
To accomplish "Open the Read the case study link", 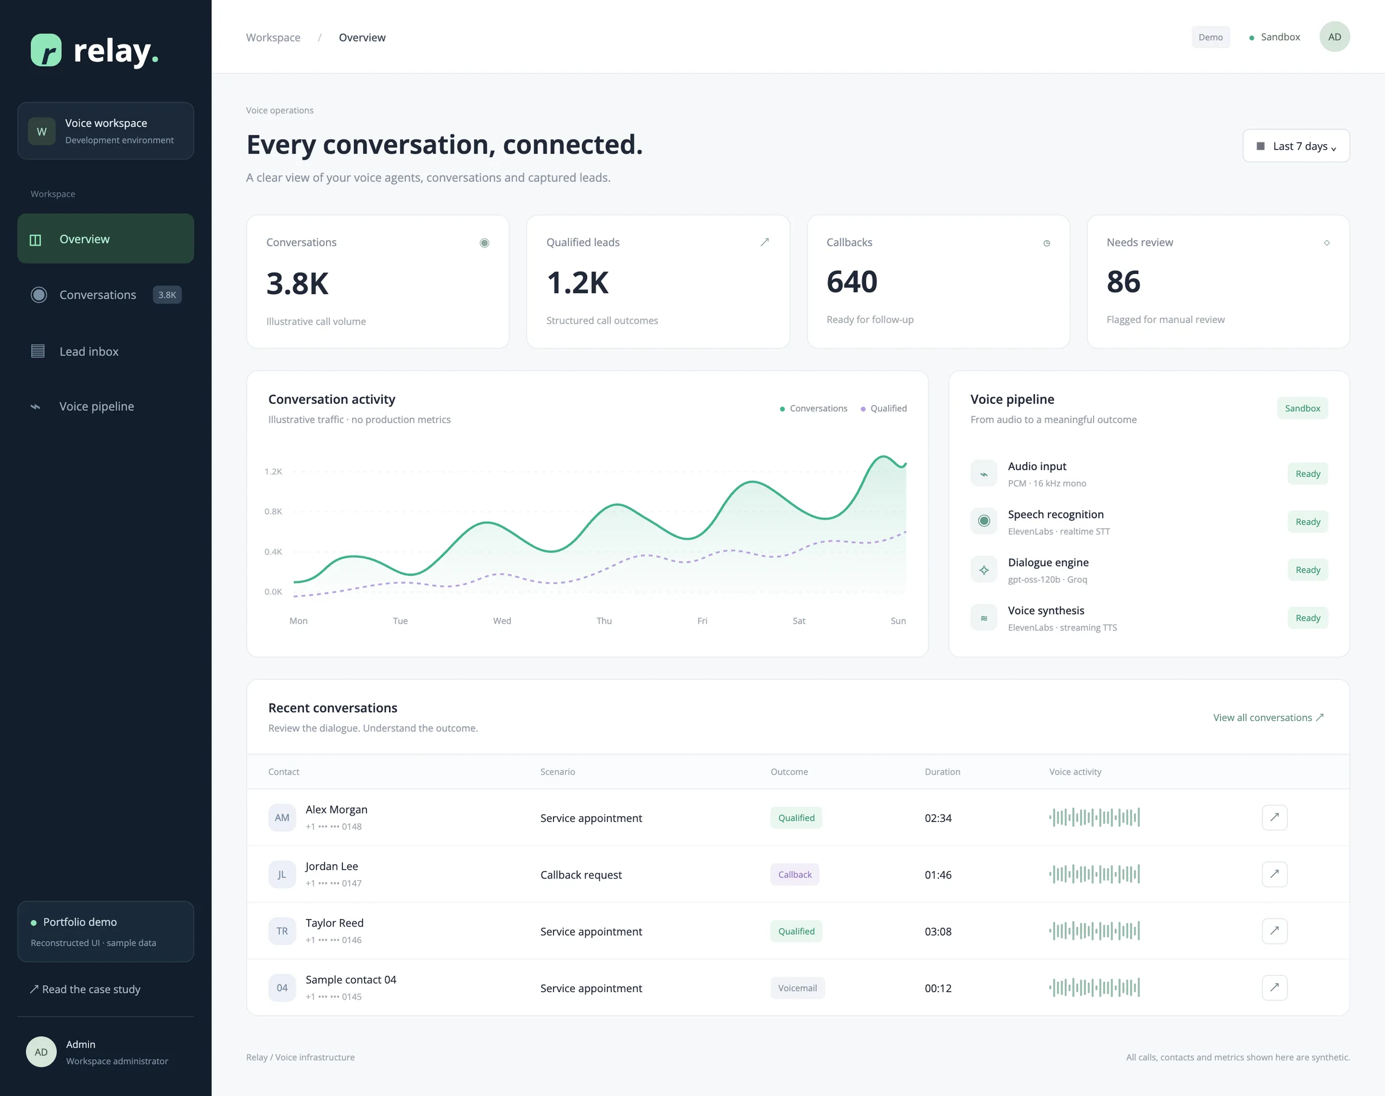I will click(x=85, y=989).
